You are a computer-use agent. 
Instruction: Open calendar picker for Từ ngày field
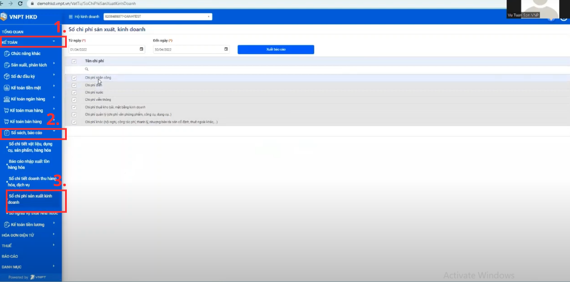click(142, 49)
